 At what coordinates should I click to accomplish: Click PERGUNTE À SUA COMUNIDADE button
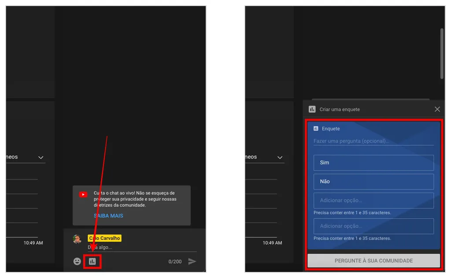coord(373,260)
